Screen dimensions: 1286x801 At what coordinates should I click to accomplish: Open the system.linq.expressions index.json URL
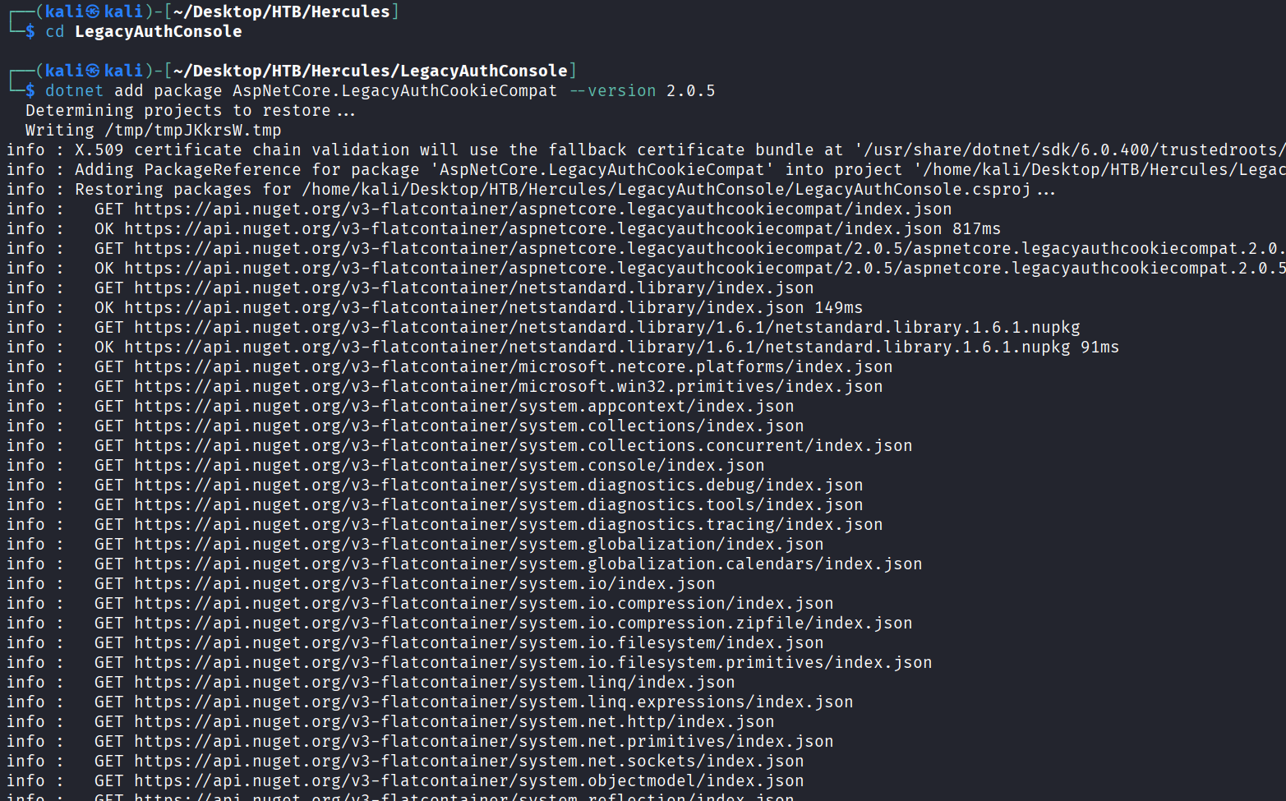tap(493, 702)
